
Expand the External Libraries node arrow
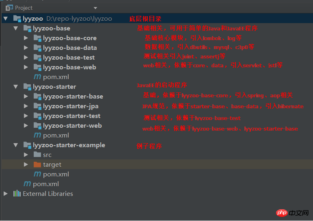pos(6,194)
